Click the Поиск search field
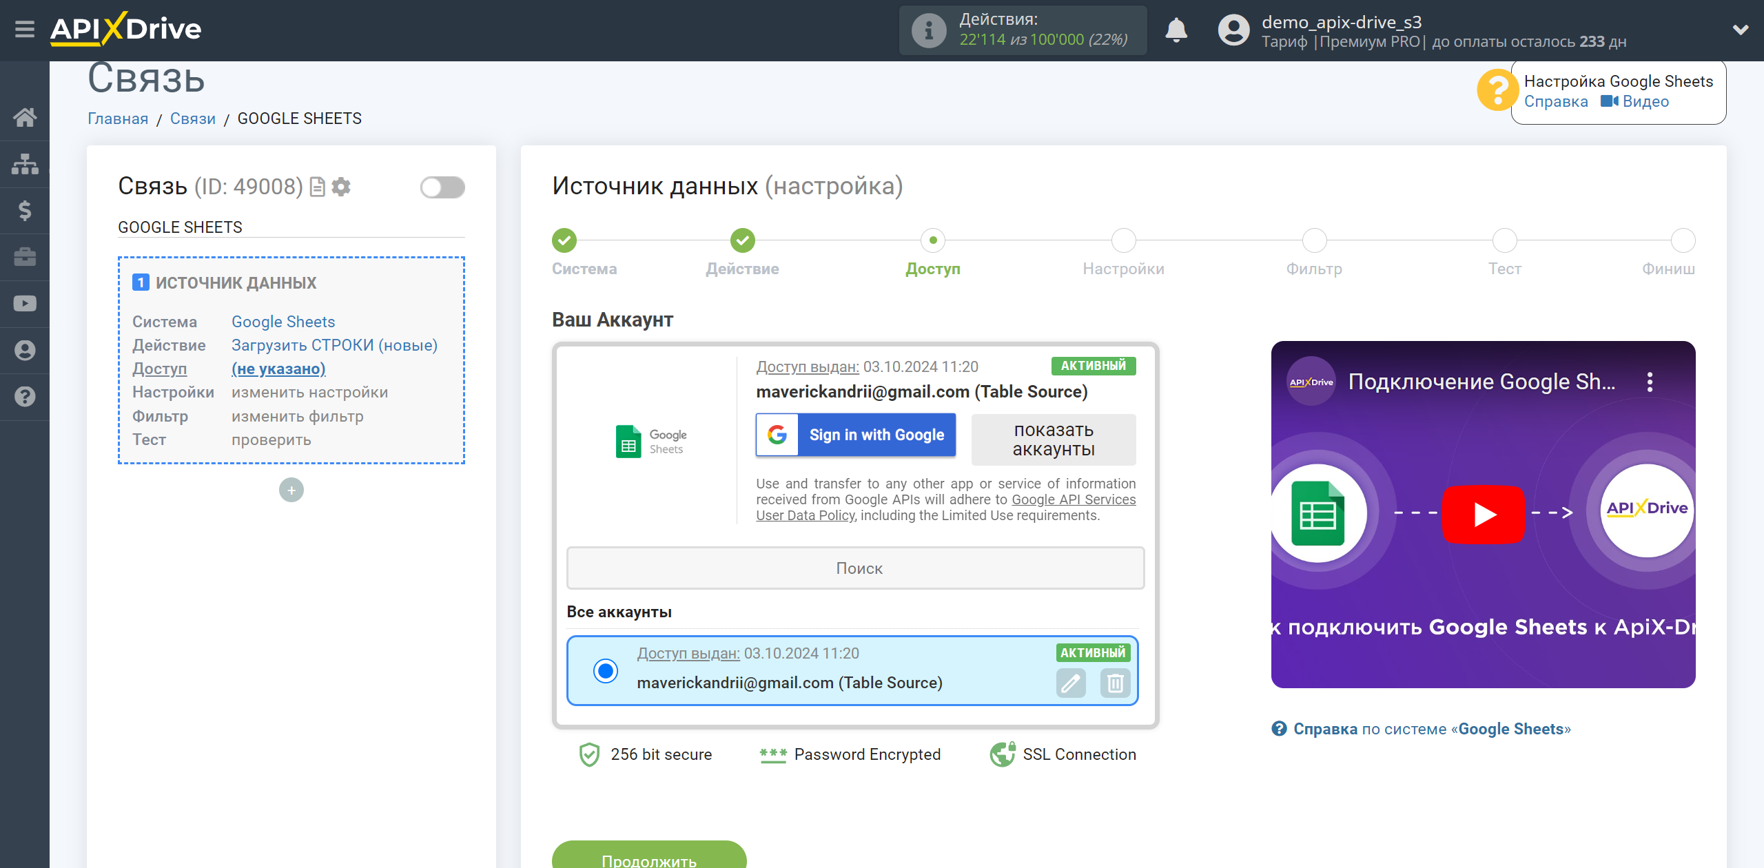Image resolution: width=1764 pixels, height=868 pixels. (x=856, y=568)
